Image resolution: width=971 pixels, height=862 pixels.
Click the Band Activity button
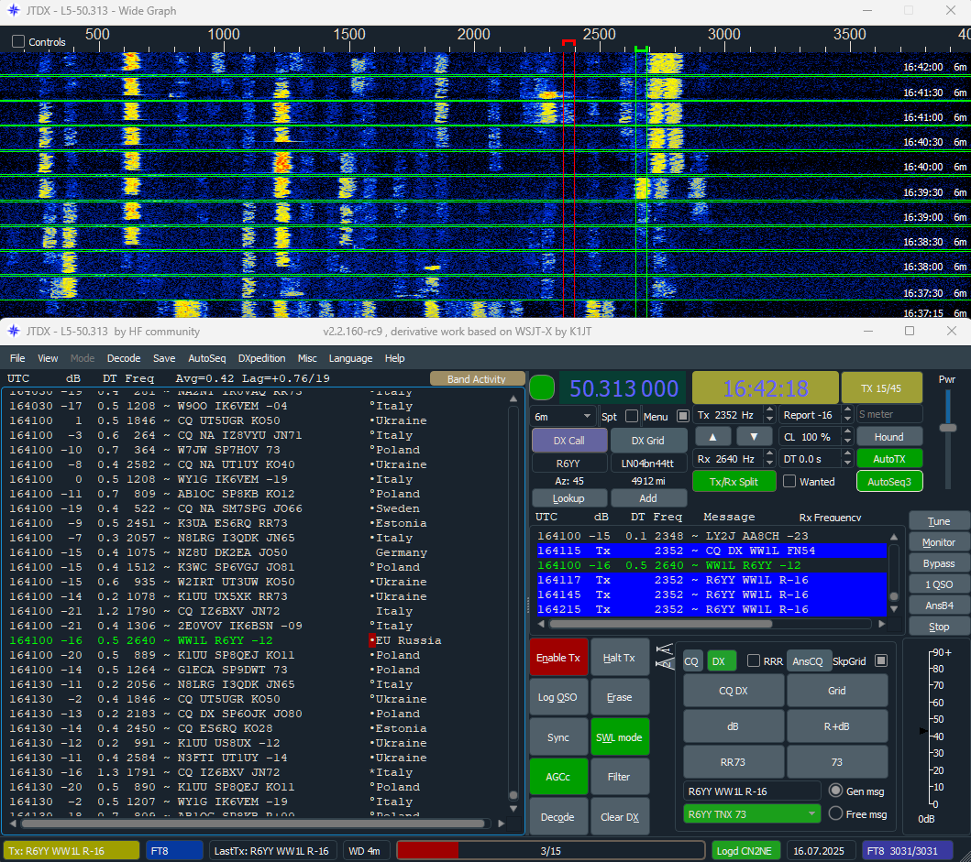(x=476, y=378)
